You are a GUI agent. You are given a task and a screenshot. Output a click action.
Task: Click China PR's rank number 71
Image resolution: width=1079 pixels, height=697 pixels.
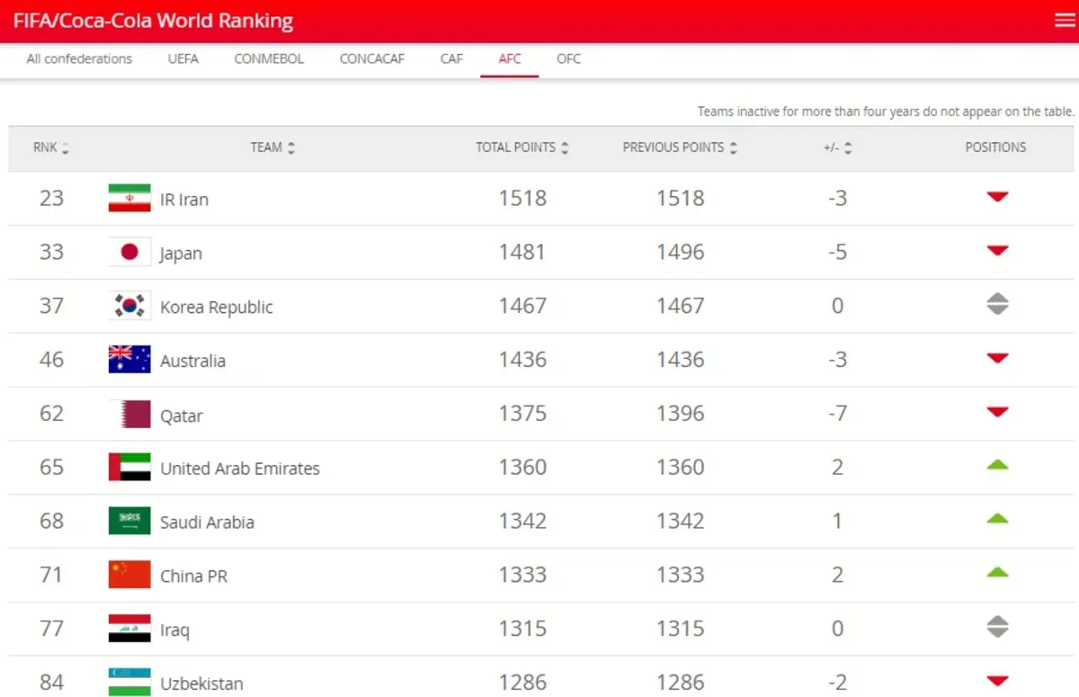tap(51, 575)
